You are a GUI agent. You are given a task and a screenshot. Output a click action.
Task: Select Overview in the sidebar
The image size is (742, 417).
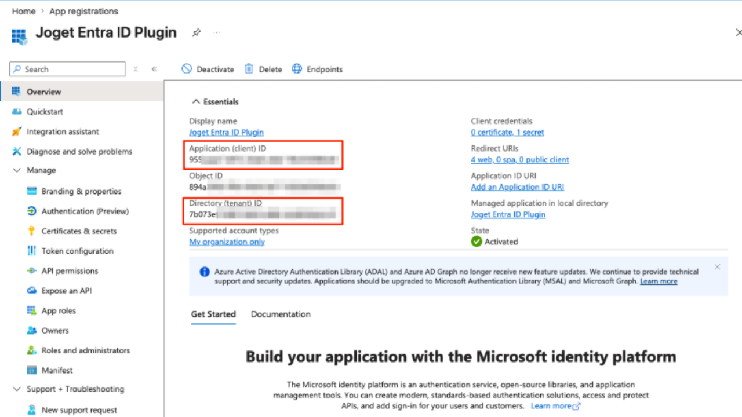[x=82, y=92]
